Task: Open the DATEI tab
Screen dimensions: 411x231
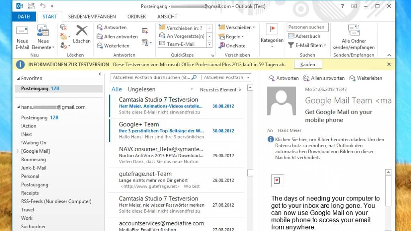Action: pos(24,16)
